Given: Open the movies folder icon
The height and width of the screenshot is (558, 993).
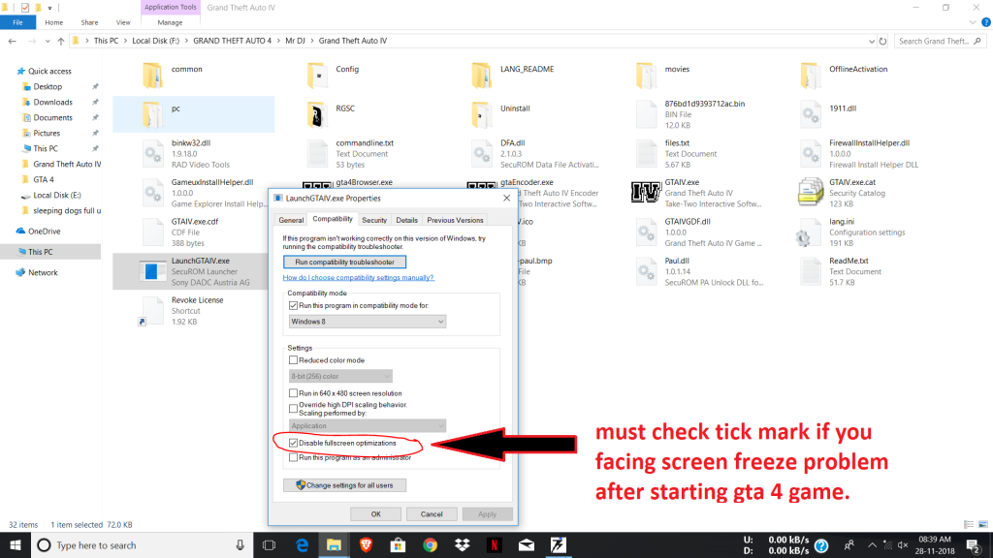Looking at the screenshot, I should coord(646,76).
